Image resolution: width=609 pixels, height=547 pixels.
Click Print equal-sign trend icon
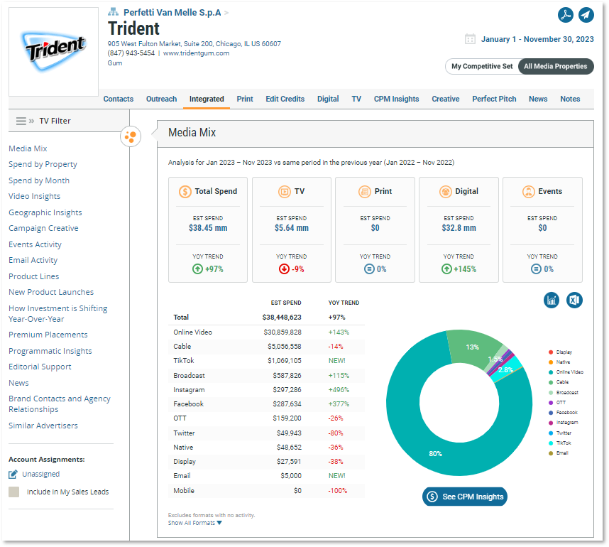tap(369, 269)
